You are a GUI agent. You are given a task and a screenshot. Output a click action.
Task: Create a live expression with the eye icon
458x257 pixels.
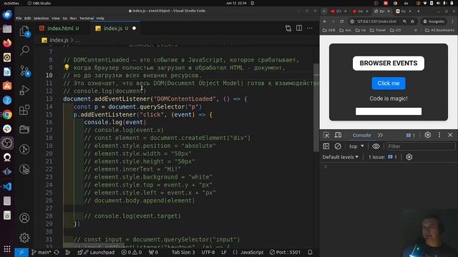pyautogui.click(x=376, y=146)
